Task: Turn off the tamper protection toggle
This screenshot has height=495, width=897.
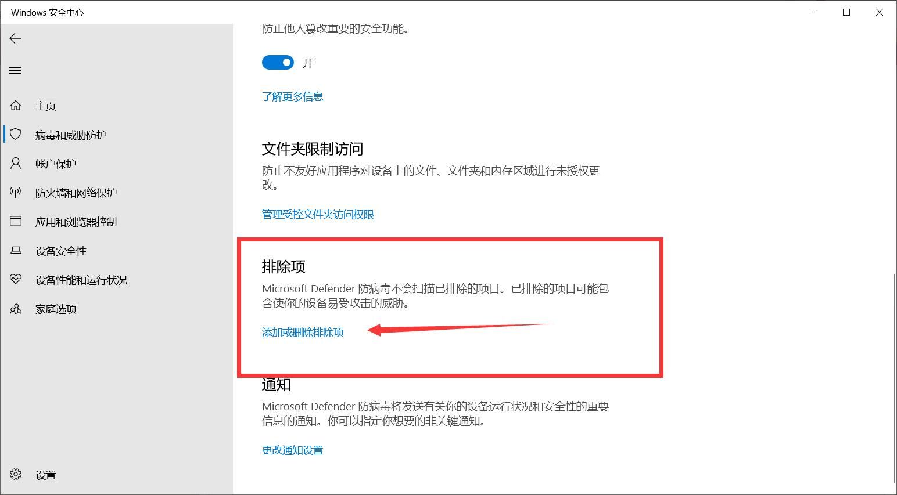Action: coord(278,63)
